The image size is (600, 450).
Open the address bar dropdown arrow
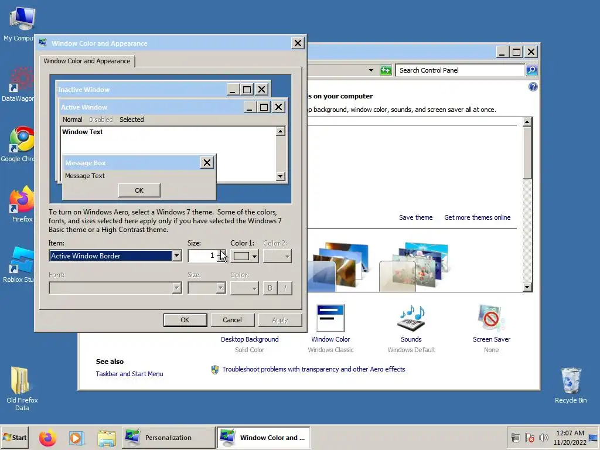(x=371, y=70)
